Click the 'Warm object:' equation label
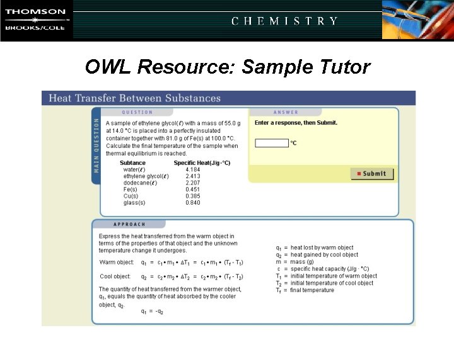Viewport: 454px width, 340px height. coord(117,263)
